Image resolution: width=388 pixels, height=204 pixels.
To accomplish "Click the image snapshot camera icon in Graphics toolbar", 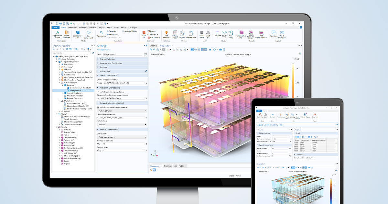I will (221, 50).
